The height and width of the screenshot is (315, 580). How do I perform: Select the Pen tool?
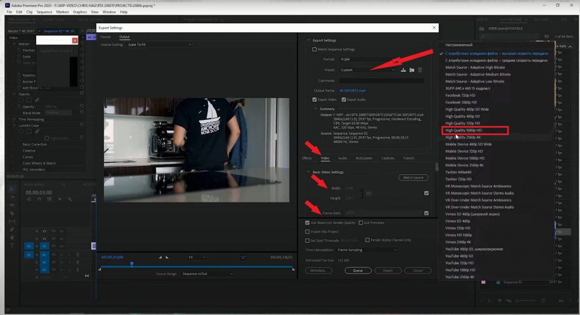pyautogui.click(x=12, y=230)
